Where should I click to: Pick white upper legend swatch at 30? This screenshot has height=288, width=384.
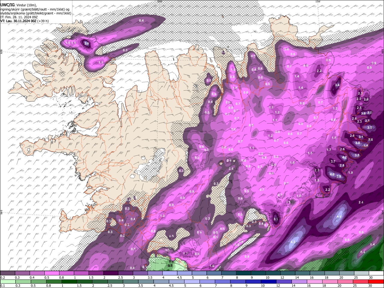click(377, 273)
